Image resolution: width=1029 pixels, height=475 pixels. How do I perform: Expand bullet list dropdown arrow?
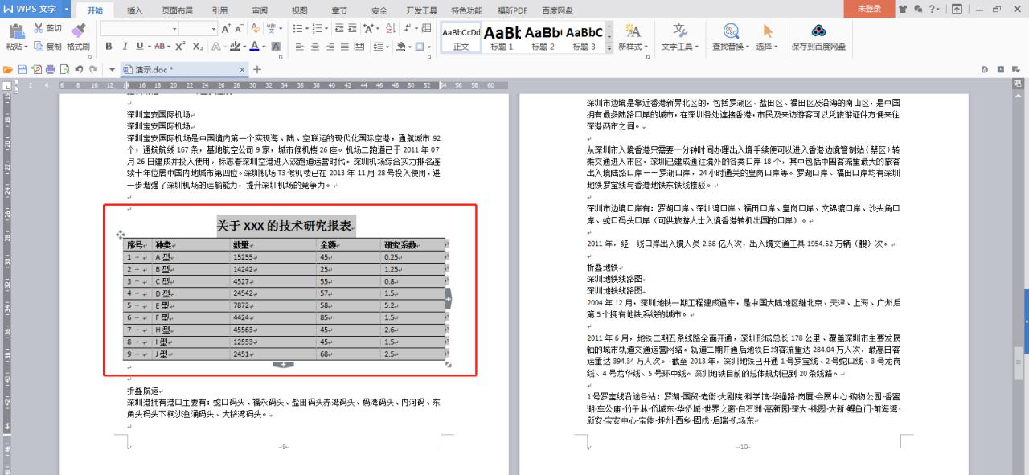point(307,28)
